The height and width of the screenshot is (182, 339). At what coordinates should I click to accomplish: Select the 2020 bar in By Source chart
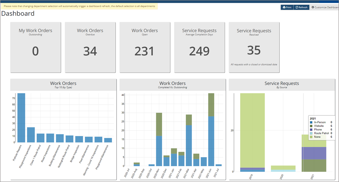[x=283, y=168]
